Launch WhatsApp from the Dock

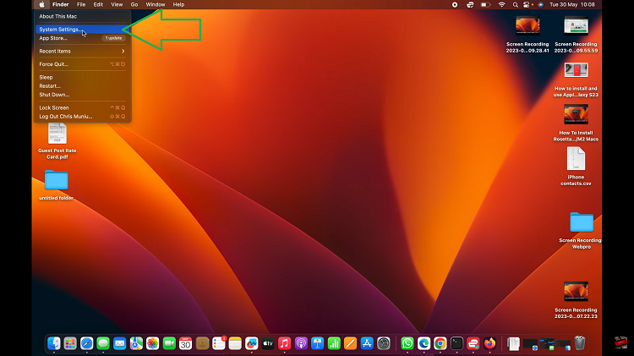click(407, 343)
